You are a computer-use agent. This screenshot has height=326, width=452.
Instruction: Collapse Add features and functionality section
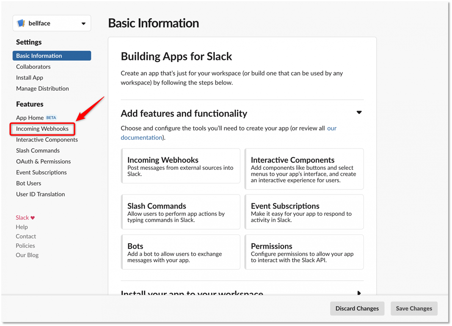coord(359,112)
